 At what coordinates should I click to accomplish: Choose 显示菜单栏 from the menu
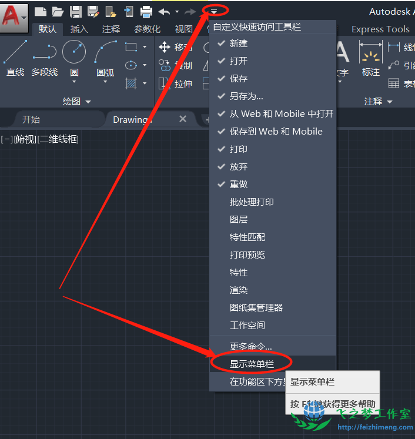tap(252, 364)
